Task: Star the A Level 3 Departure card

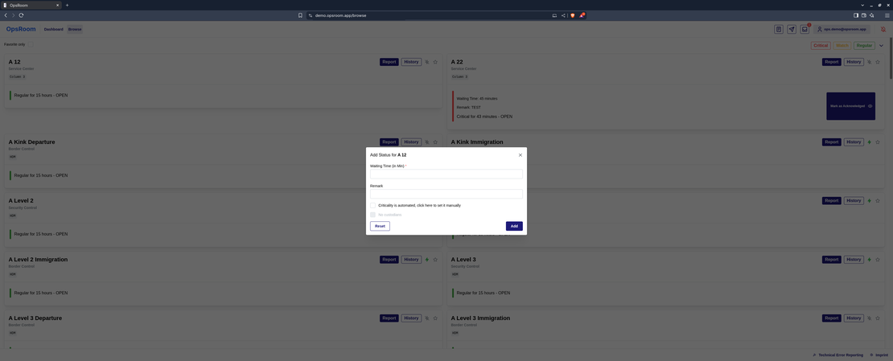Action: [435, 318]
